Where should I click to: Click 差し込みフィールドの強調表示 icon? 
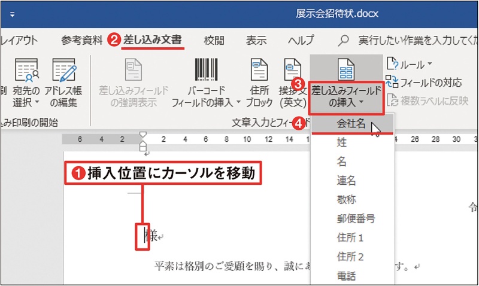(133, 71)
